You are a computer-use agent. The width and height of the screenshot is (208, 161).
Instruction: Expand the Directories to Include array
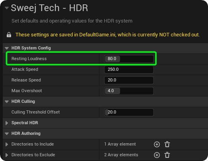point(7,144)
